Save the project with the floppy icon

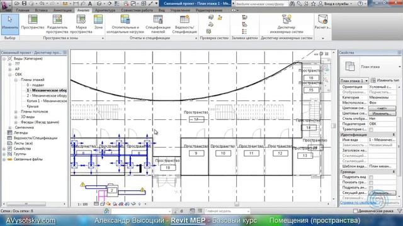pyautogui.click(x=24, y=4)
